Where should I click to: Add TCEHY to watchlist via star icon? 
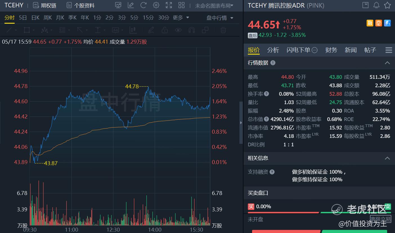(387, 5)
